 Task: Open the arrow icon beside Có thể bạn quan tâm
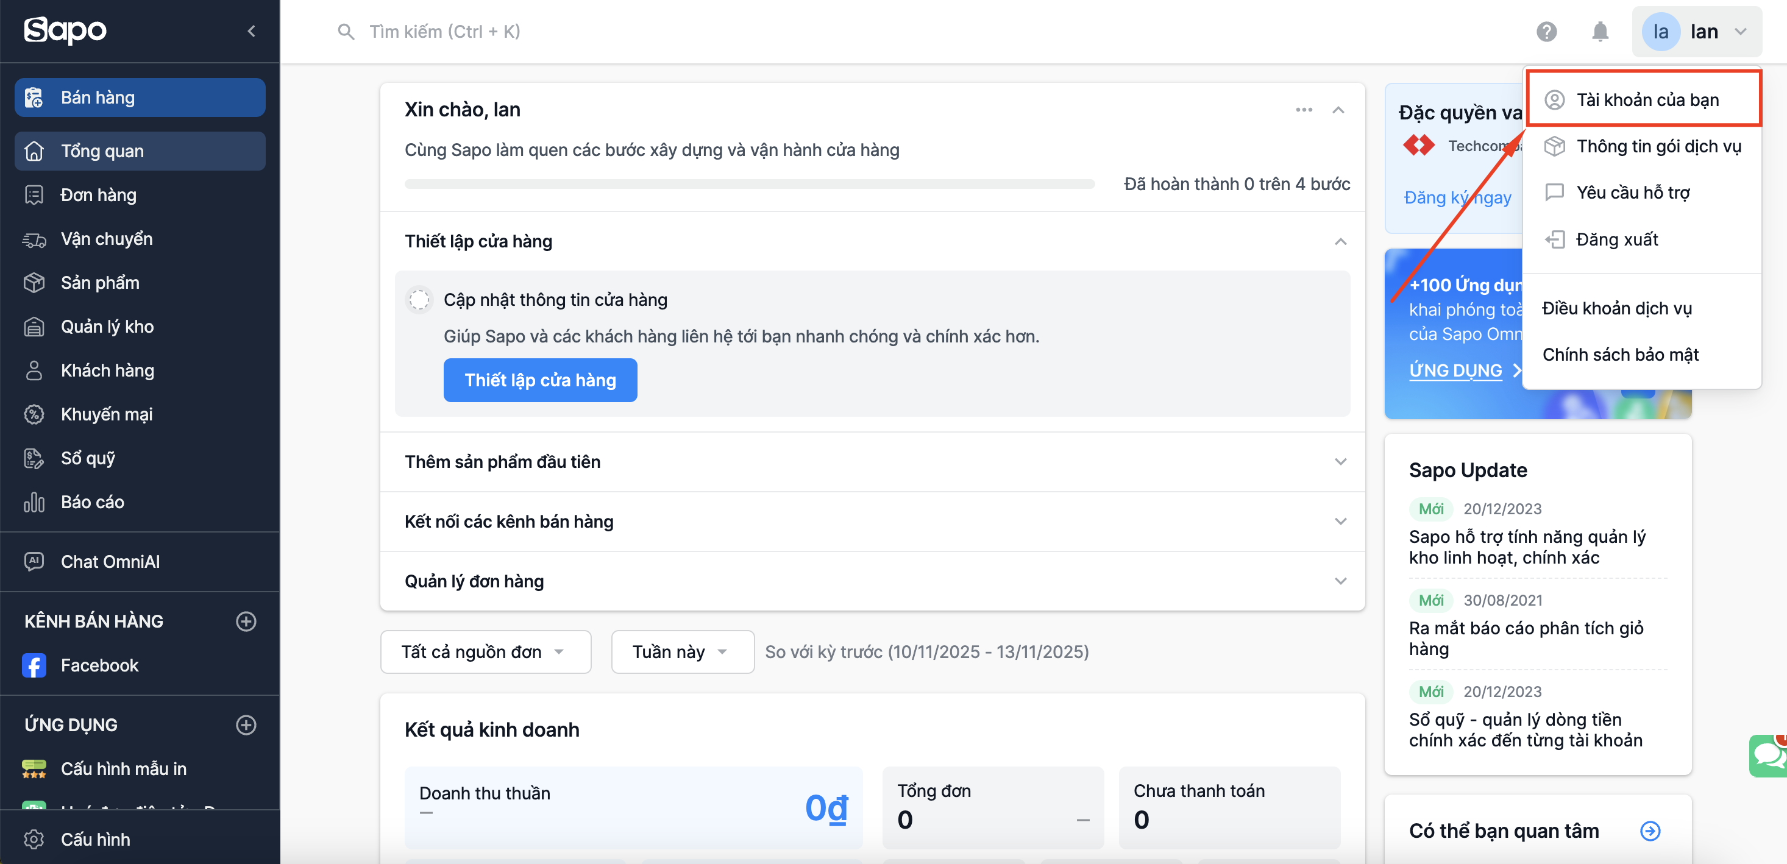click(1650, 830)
